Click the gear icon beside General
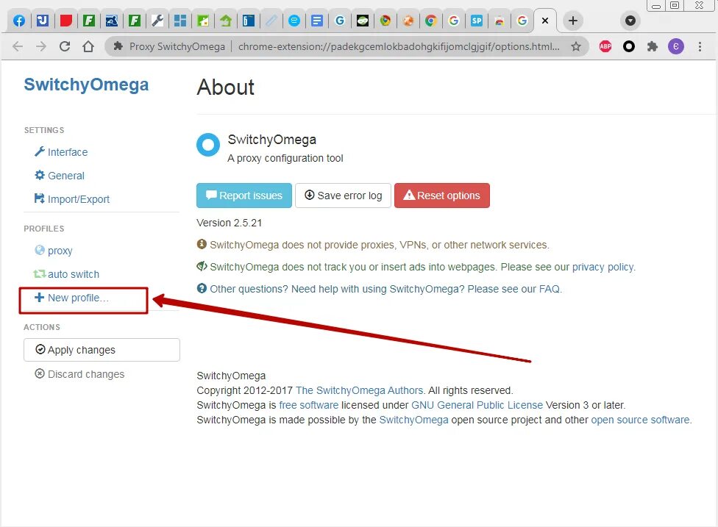 40,175
